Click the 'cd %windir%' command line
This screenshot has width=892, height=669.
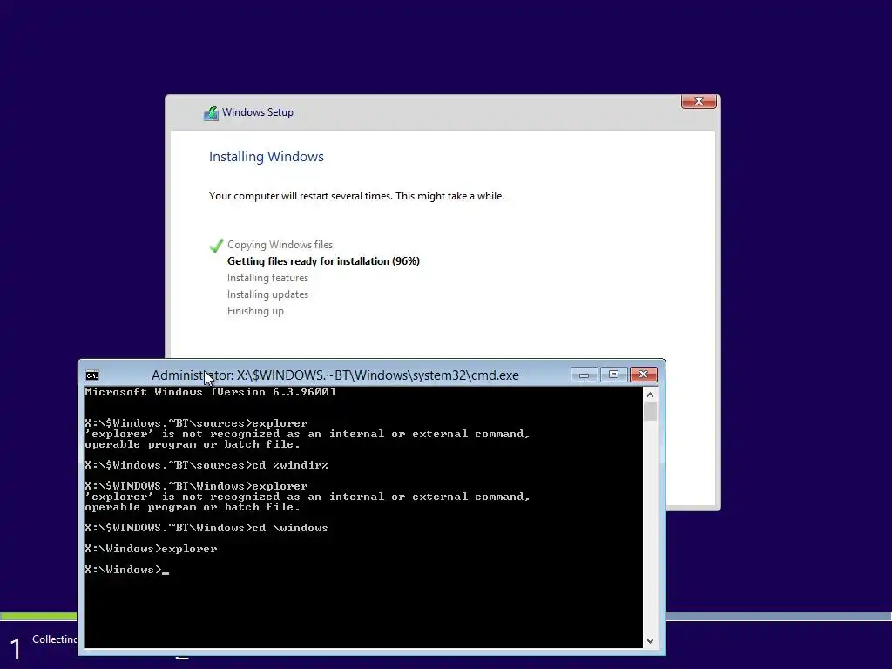(x=206, y=465)
